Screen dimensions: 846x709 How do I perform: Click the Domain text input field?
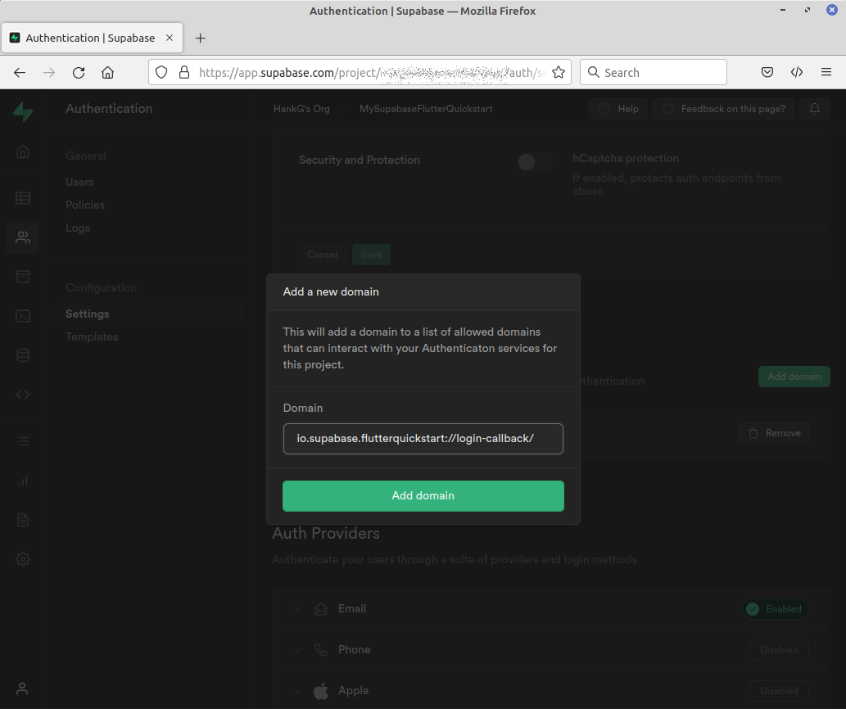[423, 438]
